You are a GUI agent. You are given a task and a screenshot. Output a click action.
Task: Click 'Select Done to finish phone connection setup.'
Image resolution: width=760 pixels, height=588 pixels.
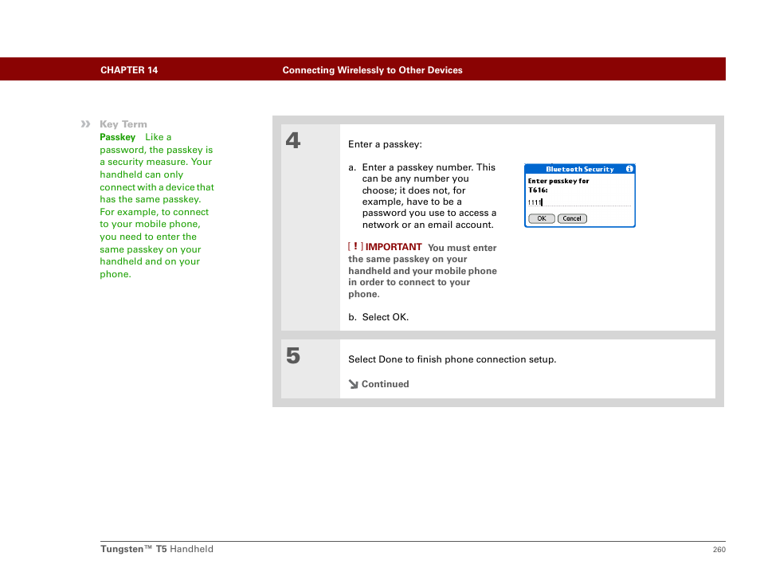click(452, 359)
